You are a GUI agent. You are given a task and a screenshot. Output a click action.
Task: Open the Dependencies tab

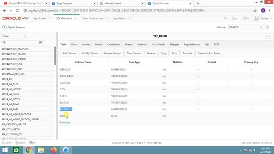192,44
